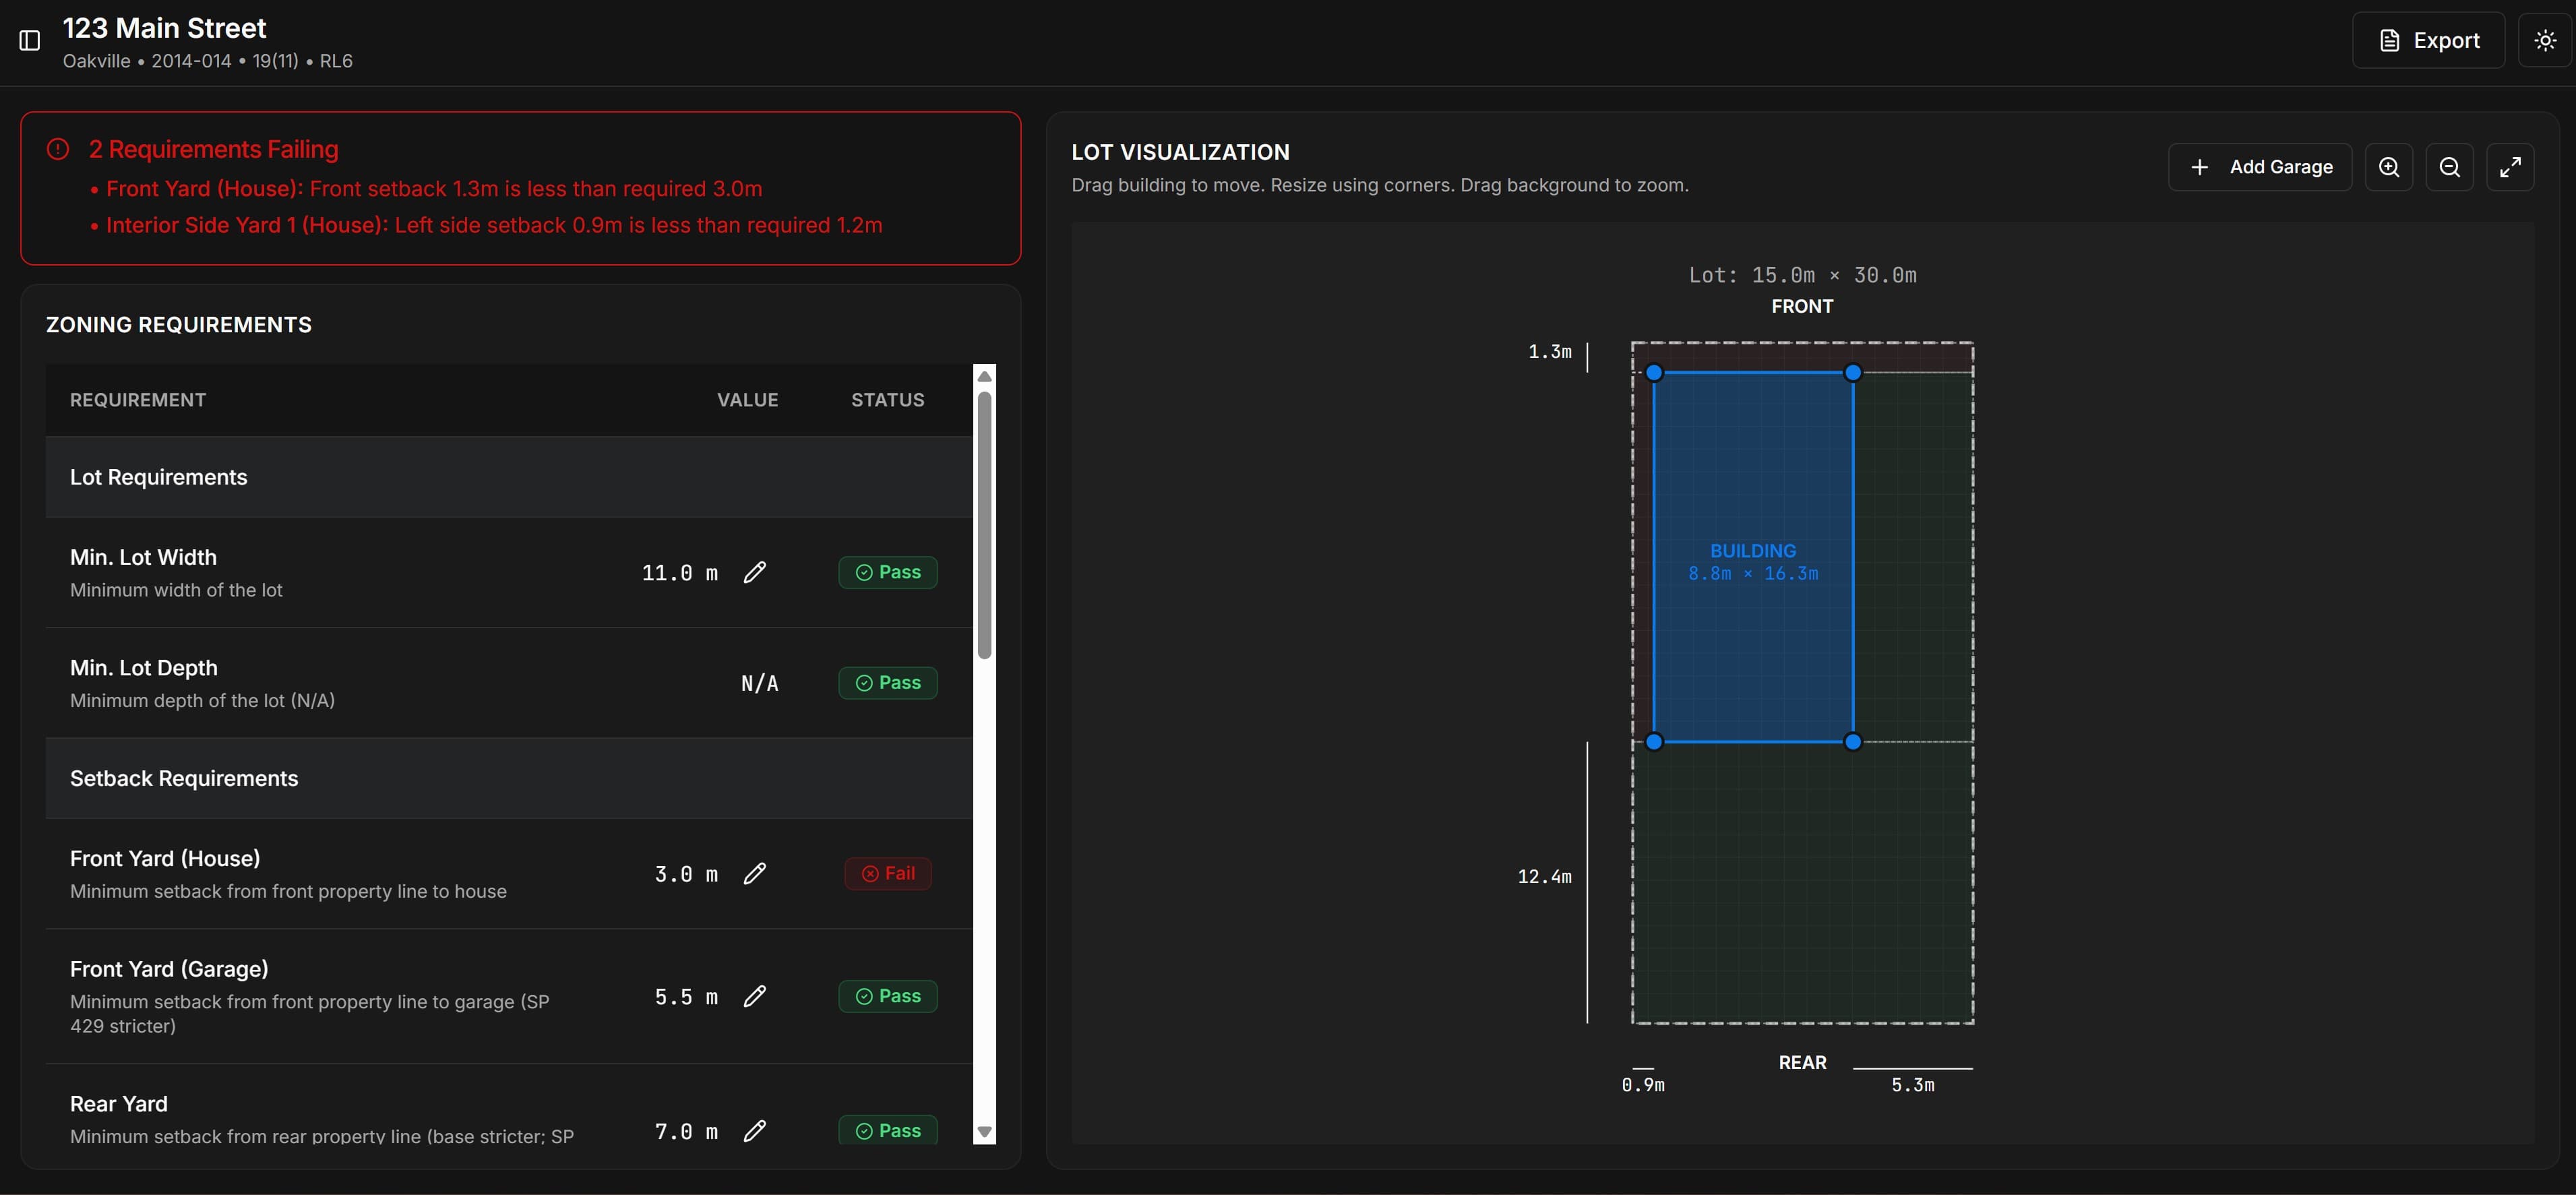Edit the Rear Yard setback value
Screen dimensions: 2576x1195
pyautogui.click(x=755, y=1131)
